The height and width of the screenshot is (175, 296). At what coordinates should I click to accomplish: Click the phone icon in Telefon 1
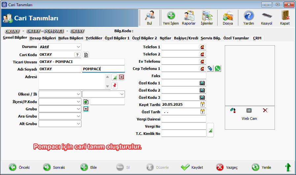pyautogui.click(x=202, y=47)
